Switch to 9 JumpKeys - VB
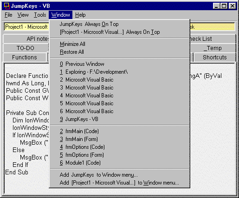Screen dimensions: 239x198 pos(120,119)
